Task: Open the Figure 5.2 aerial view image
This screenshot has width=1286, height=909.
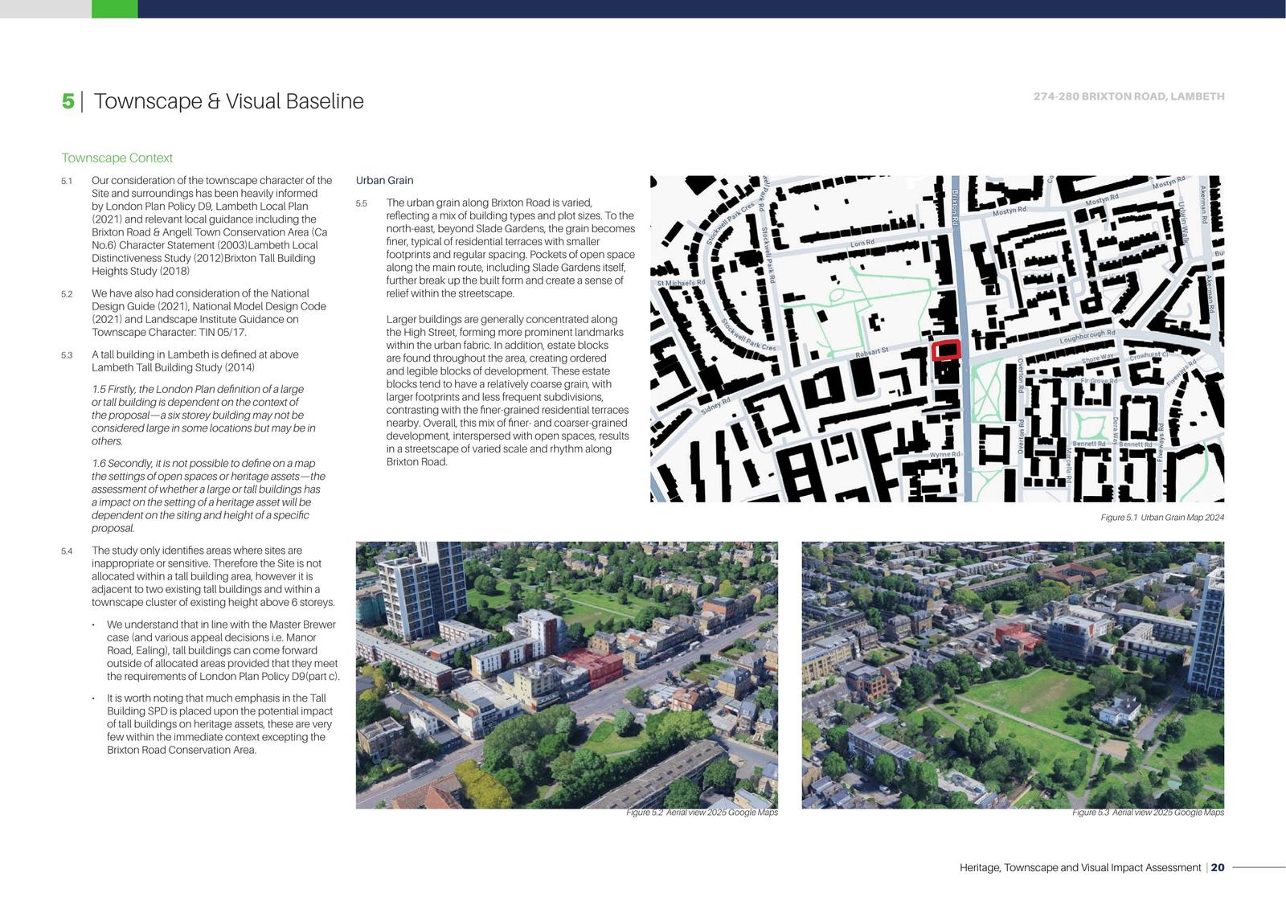Action: point(567,674)
